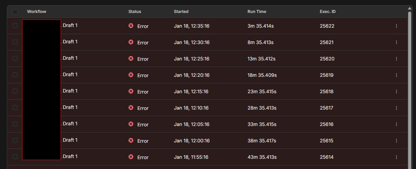
Task: Open three-dot menu for execution 25621
Action: tap(396, 42)
